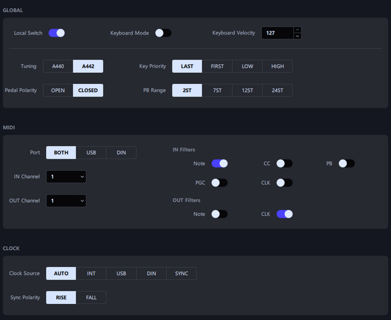
Task: Switch Sync Polarity to FALL
Action: tap(91, 298)
